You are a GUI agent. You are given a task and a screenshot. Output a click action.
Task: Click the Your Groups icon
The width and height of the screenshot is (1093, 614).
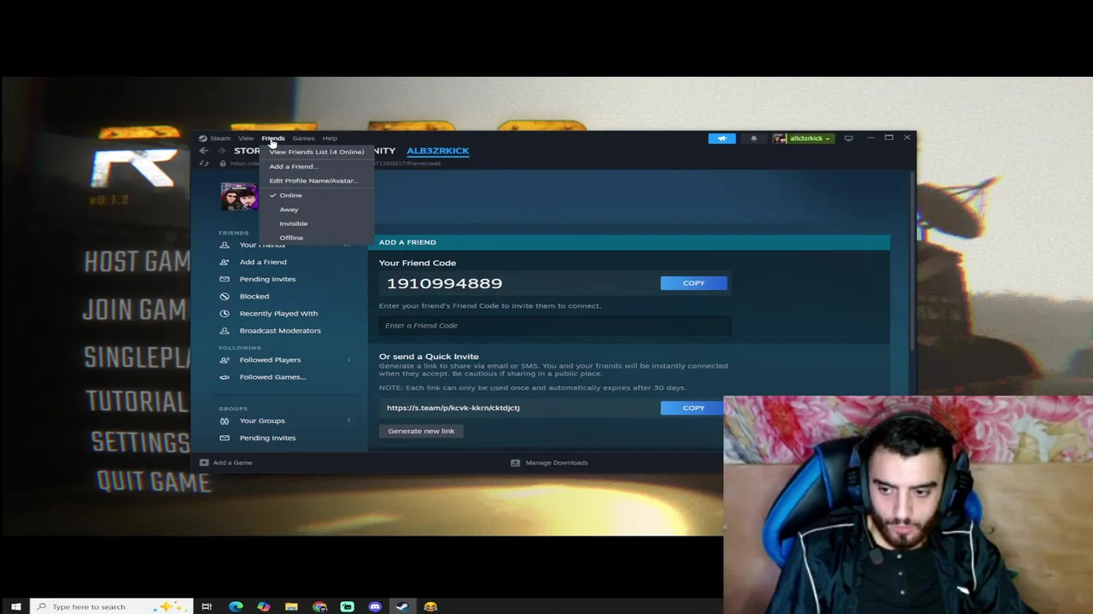[224, 420]
